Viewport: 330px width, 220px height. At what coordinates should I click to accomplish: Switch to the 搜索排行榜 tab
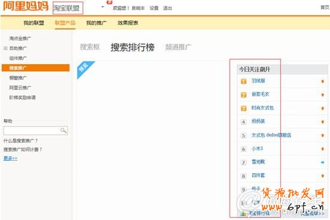tap(132, 47)
